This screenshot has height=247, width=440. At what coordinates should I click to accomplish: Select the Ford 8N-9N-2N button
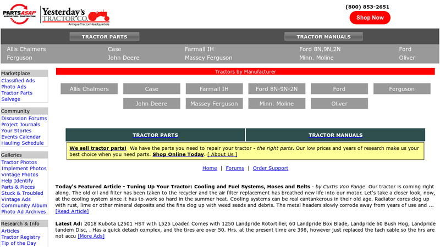pos(277,89)
